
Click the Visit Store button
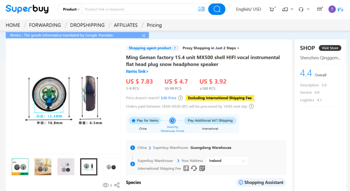point(330,48)
